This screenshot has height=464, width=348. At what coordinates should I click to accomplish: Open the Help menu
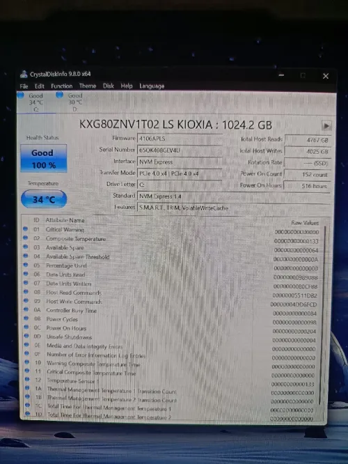coord(127,86)
